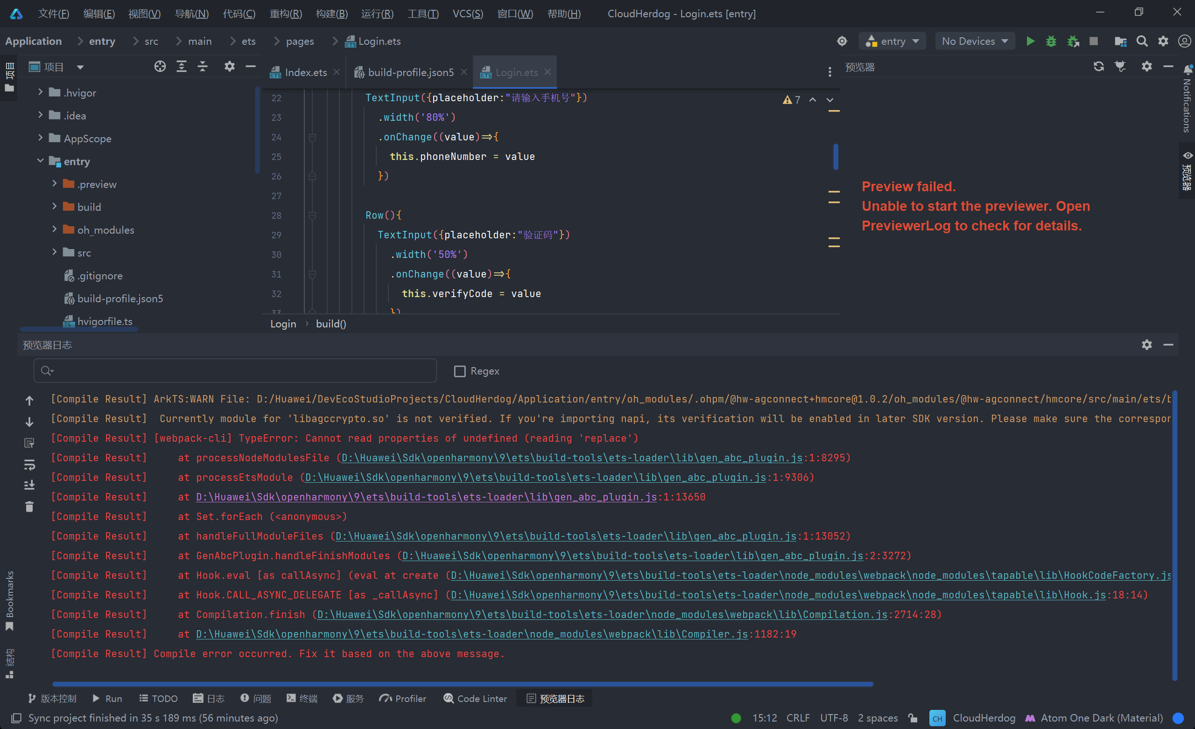This screenshot has height=729, width=1195.
Task: Open the VCS(S) menu
Action: pyautogui.click(x=468, y=14)
